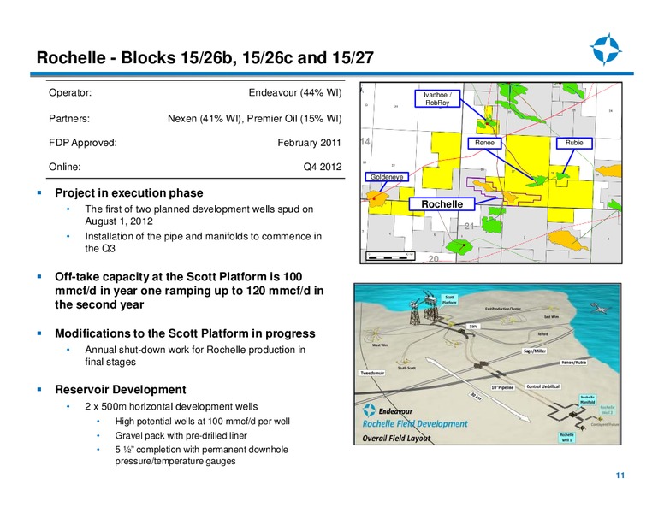The width and height of the screenshot is (664, 513).
Task: Click bullet about wells spud on August 1, 2012
Action: click(x=199, y=215)
